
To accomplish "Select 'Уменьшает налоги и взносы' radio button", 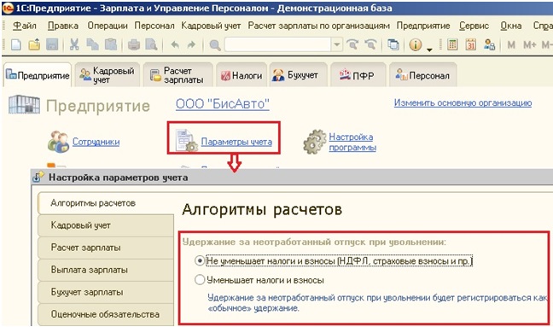I will click(x=200, y=280).
